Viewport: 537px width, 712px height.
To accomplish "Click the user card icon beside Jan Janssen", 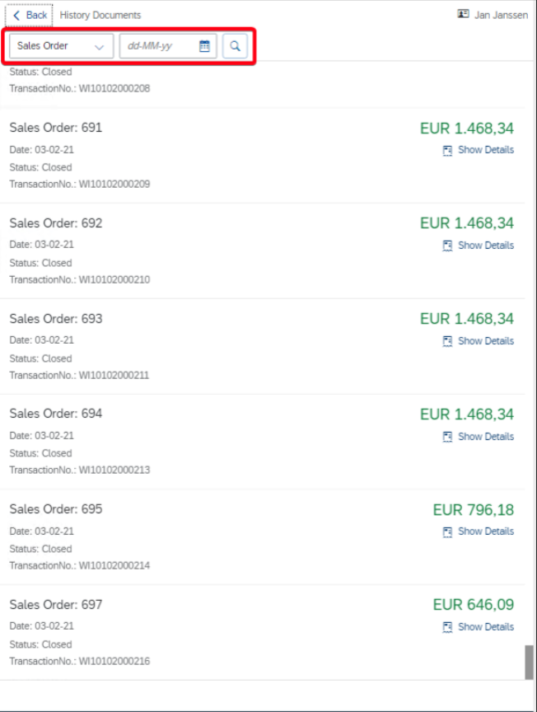I will coord(464,15).
